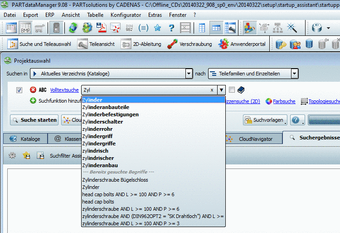340x233 pixels.
Task: Open the Teilefamilien und Einzelteilen dropdown
Action: pyautogui.click(x=294, y=74)
